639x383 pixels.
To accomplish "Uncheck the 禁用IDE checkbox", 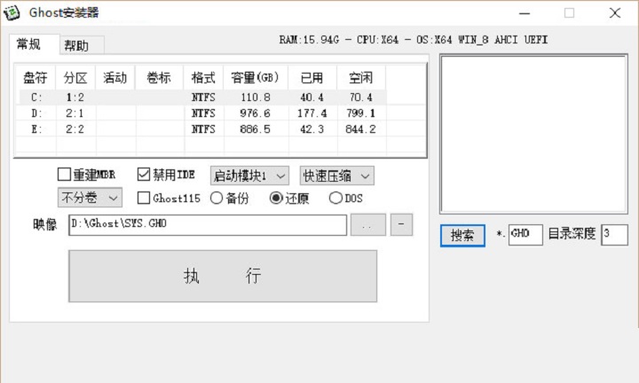I will coord(144,175).
